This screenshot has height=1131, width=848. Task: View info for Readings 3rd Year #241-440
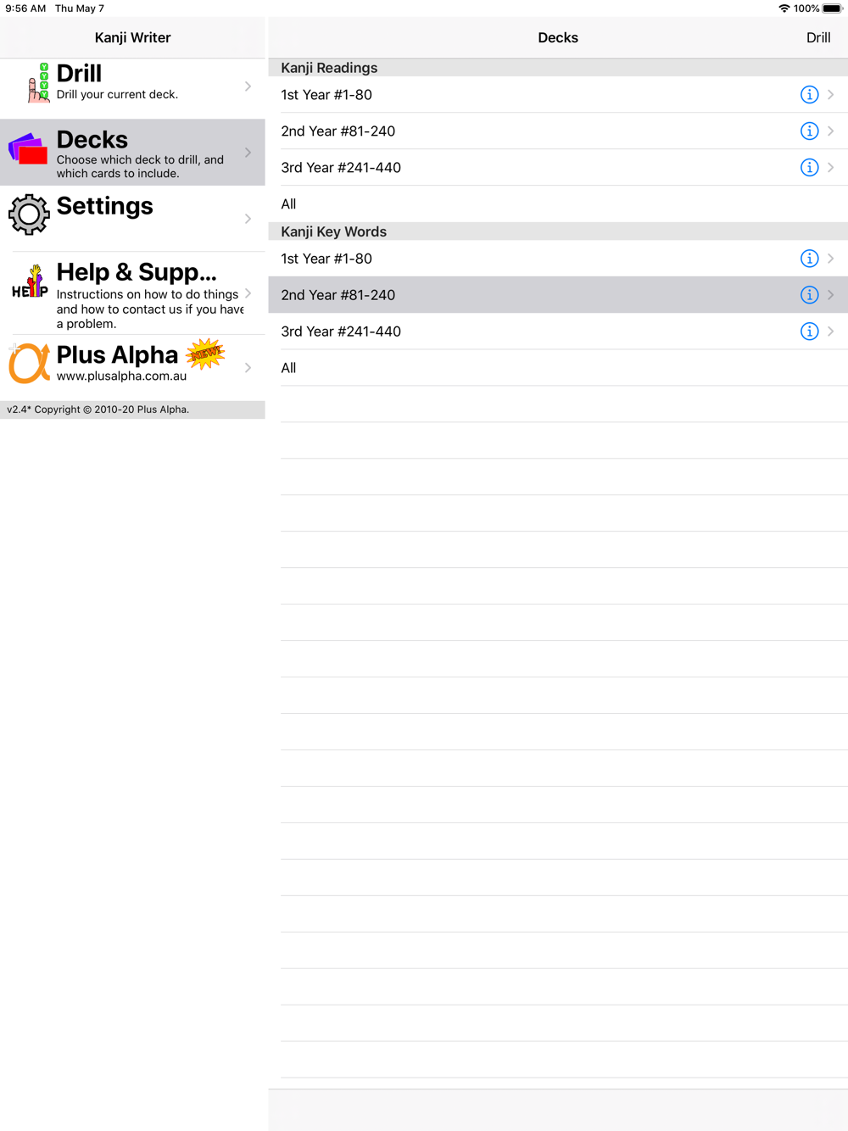click(809, 168)
